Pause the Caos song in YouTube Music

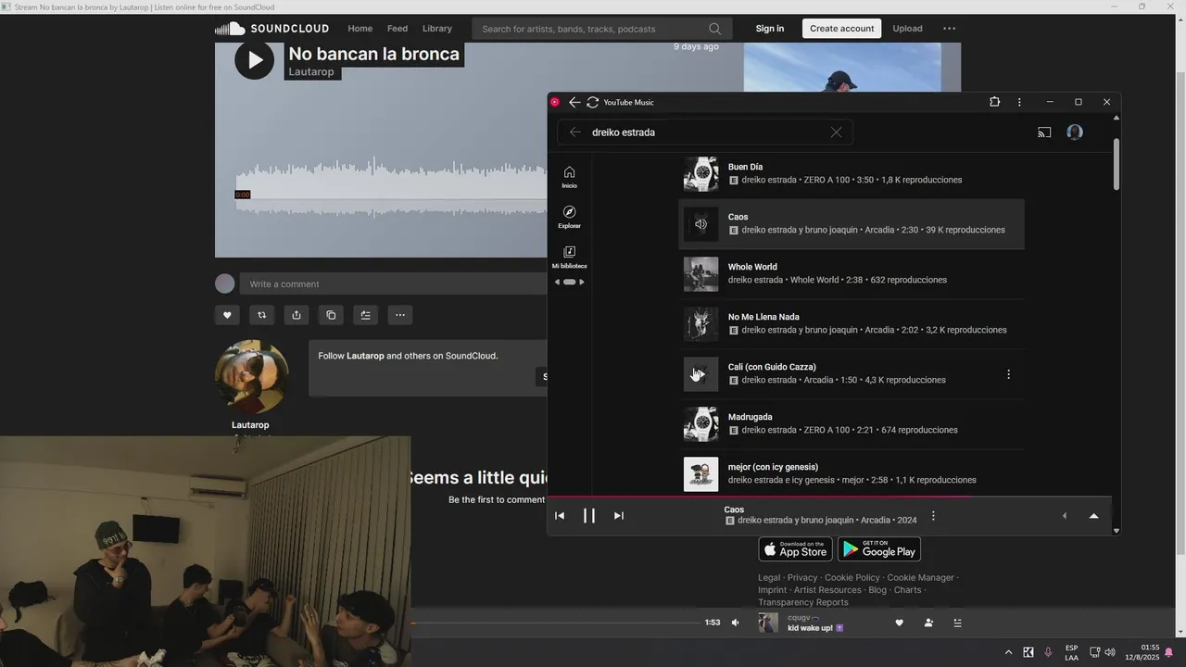589,516
